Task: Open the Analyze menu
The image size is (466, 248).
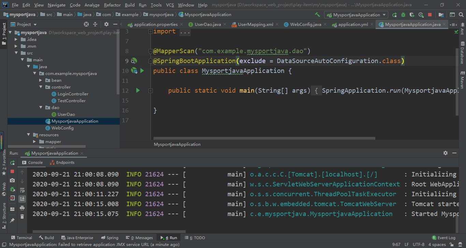Action: click(92, 5)
